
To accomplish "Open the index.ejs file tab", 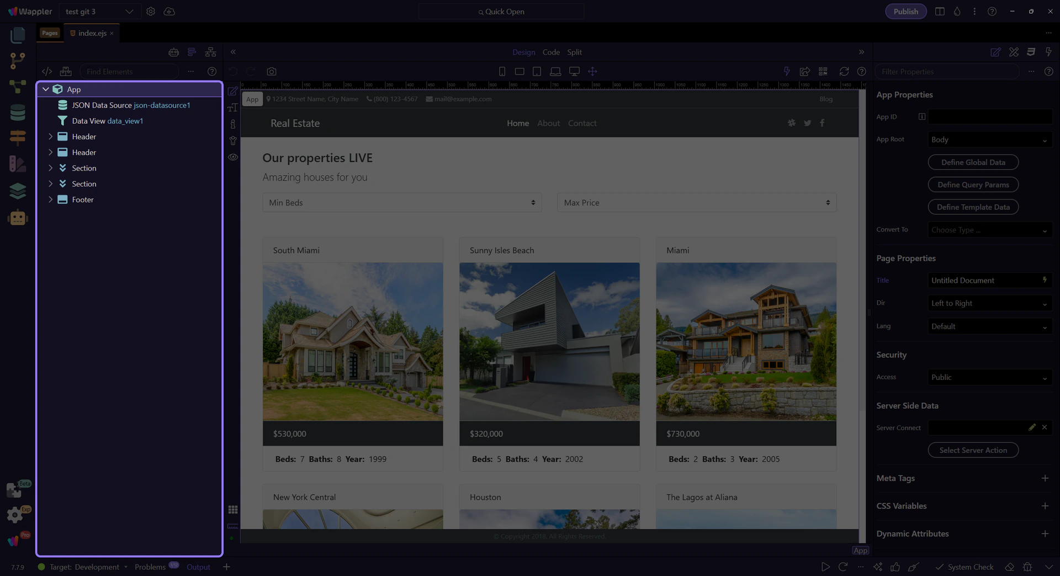I will coord(92,33).
